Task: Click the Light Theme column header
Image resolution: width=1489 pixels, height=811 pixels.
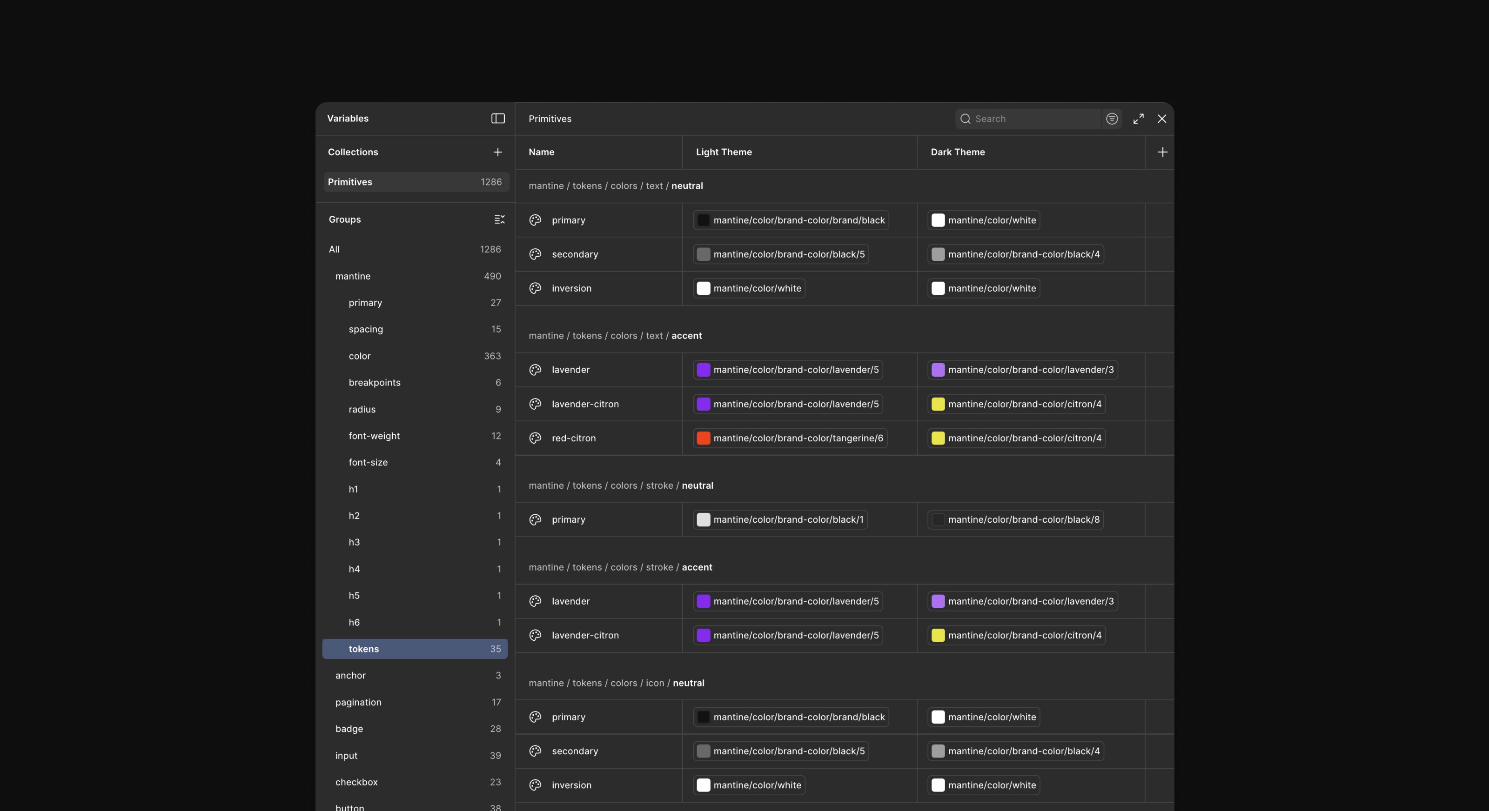Action: click(724, 152)
